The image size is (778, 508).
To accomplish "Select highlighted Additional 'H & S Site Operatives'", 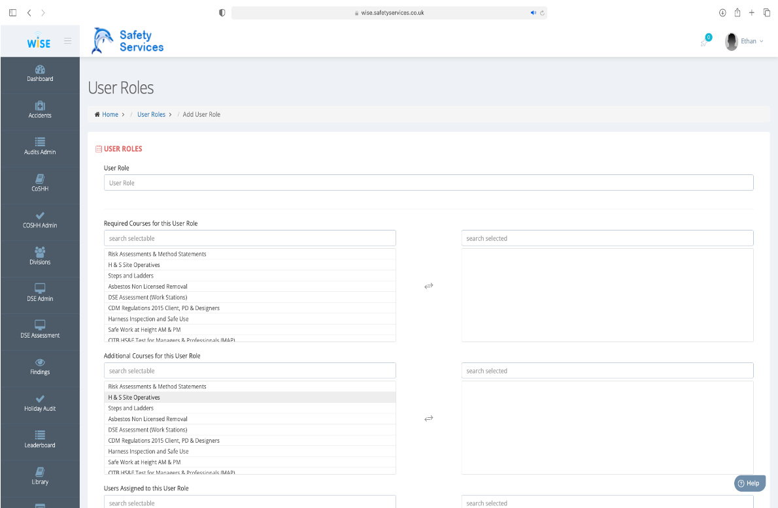I will (x=250, y=397).
